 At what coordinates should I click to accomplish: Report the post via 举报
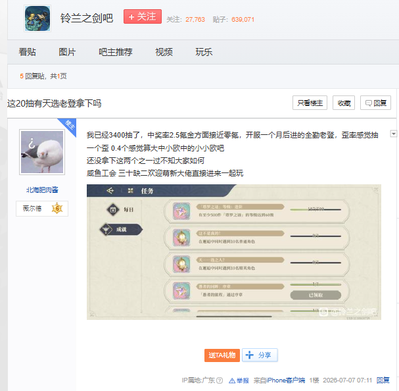(x=239, y=380)
